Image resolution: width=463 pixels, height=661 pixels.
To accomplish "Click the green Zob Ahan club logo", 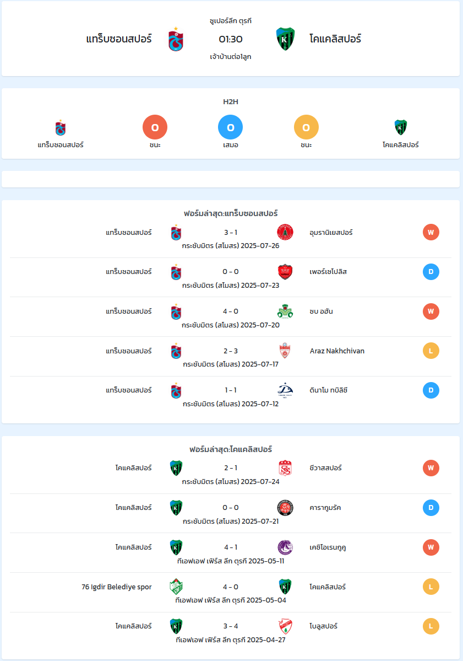I will pos(285,311).
